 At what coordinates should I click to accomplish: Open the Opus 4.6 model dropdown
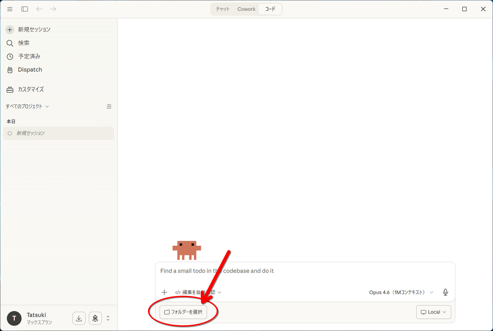(401, 292)
